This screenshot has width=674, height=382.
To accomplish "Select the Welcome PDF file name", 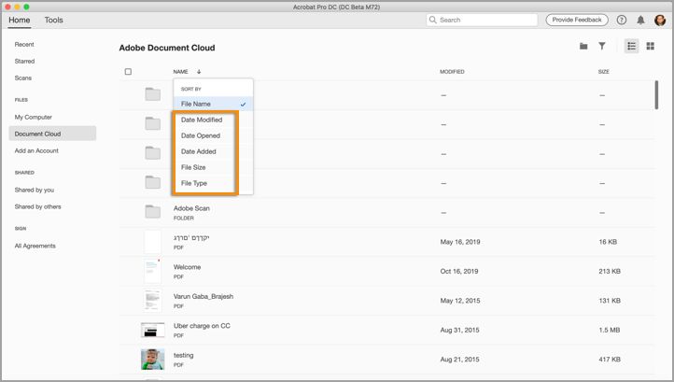I will click(x=187, y=267).
